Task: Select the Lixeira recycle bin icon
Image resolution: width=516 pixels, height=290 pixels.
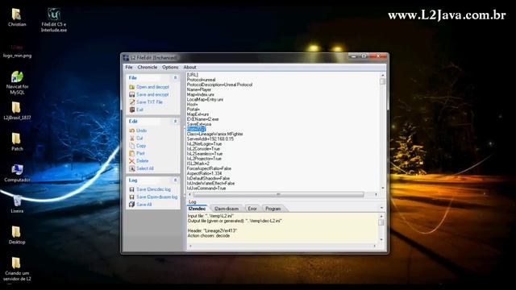Action: [17, 204]
